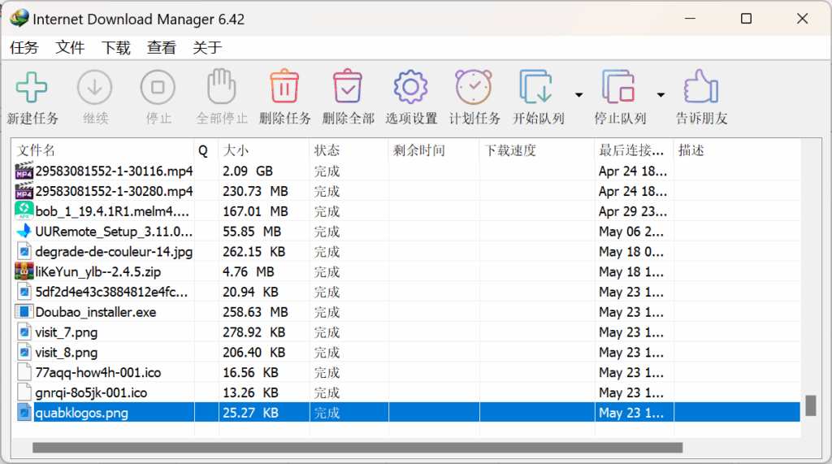Click the May 06 2... date cell
Image resolution: width=832 pixels, height=464 pixels.
point(630,232)
